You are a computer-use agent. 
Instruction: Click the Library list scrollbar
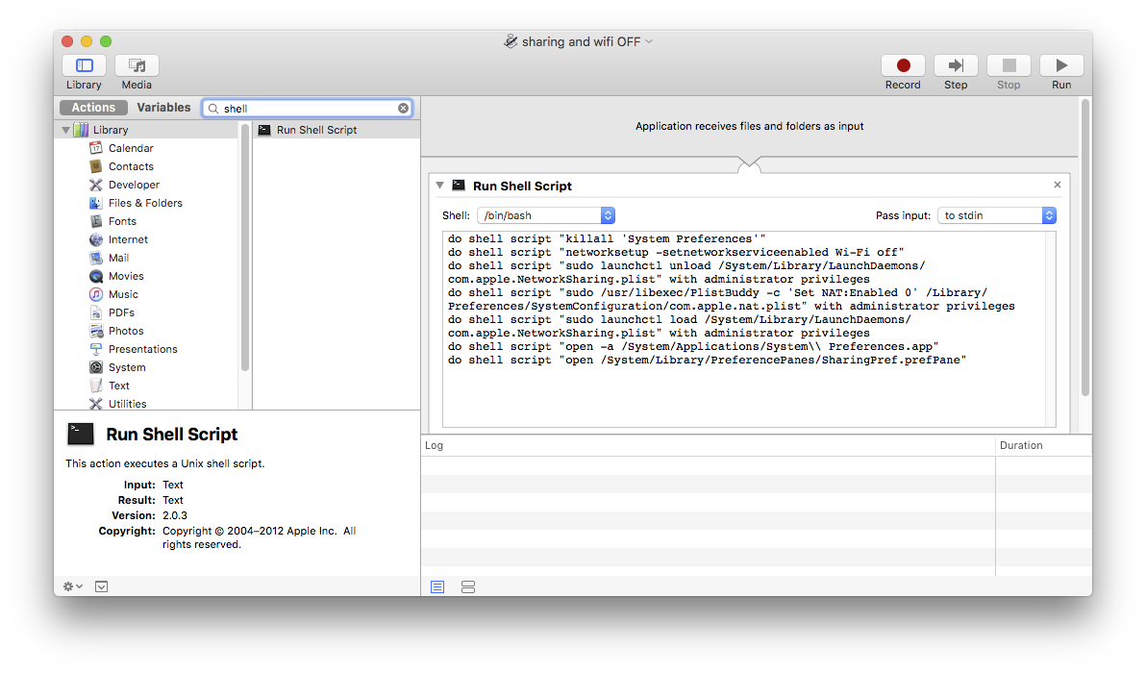tap(245, 248)
